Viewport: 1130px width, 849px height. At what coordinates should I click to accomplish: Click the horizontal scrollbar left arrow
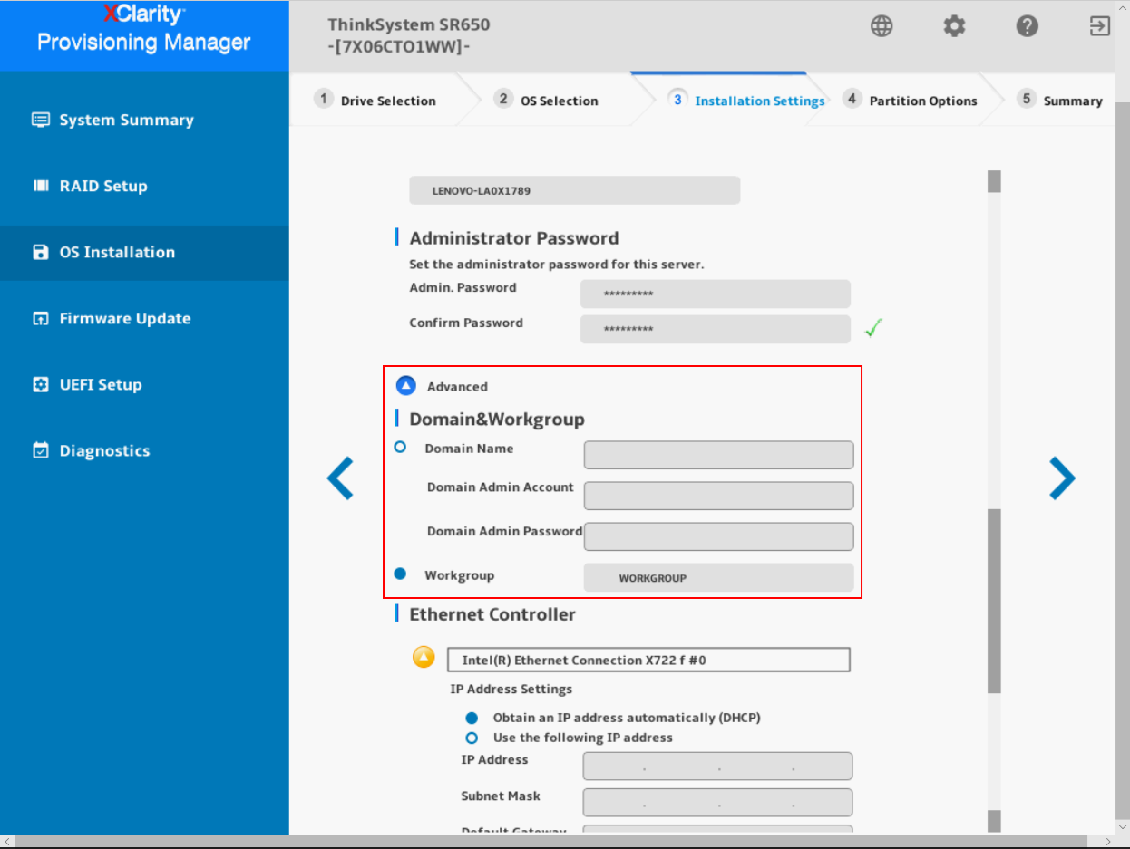[x=6, y=842]
